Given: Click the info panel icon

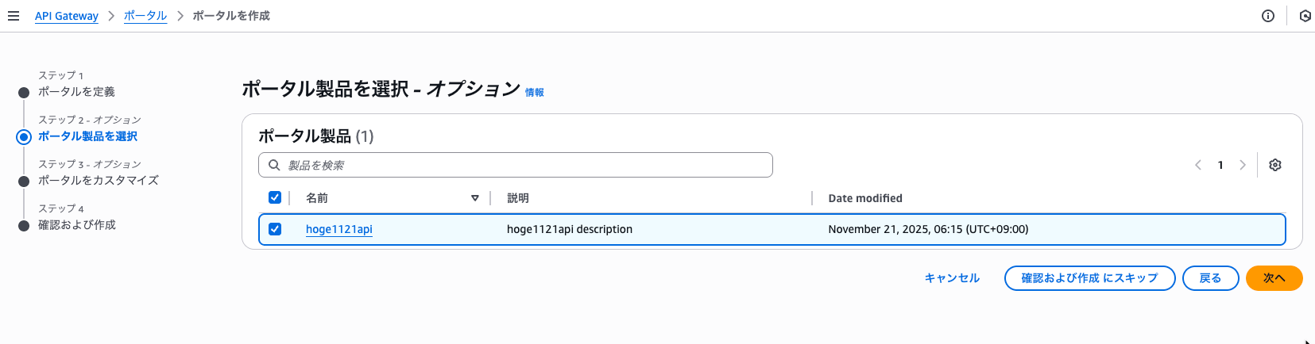Looking at the screenshot, I should [x=1268, y=16].
